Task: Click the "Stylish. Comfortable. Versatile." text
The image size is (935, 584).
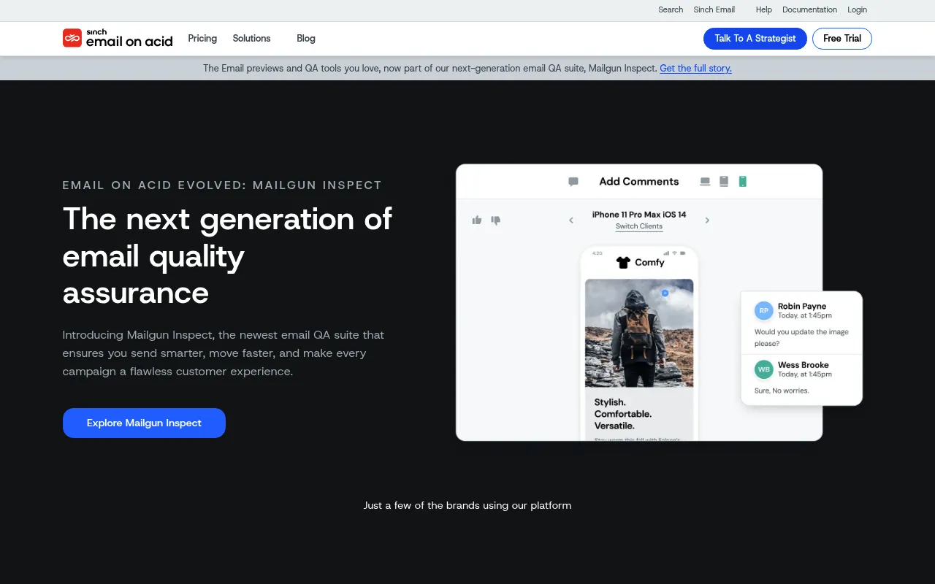Action: 624,414
